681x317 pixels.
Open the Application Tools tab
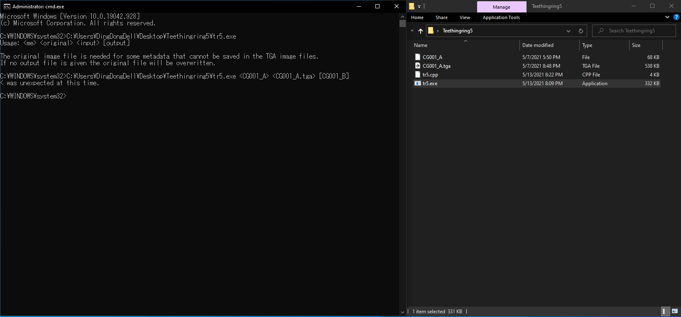pos(501,17)
